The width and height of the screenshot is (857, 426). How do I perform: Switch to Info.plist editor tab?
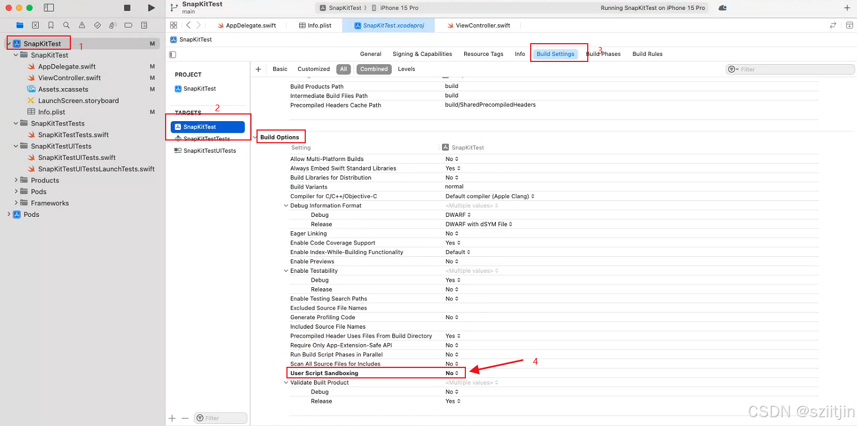(x=315, y=25)
